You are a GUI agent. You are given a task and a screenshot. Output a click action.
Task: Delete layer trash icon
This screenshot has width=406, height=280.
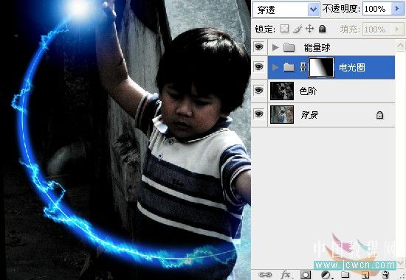pos(385,275)
